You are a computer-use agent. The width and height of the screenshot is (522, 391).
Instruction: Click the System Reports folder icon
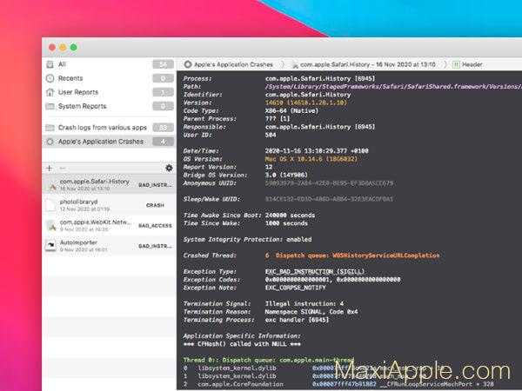(x=50, y=106)
